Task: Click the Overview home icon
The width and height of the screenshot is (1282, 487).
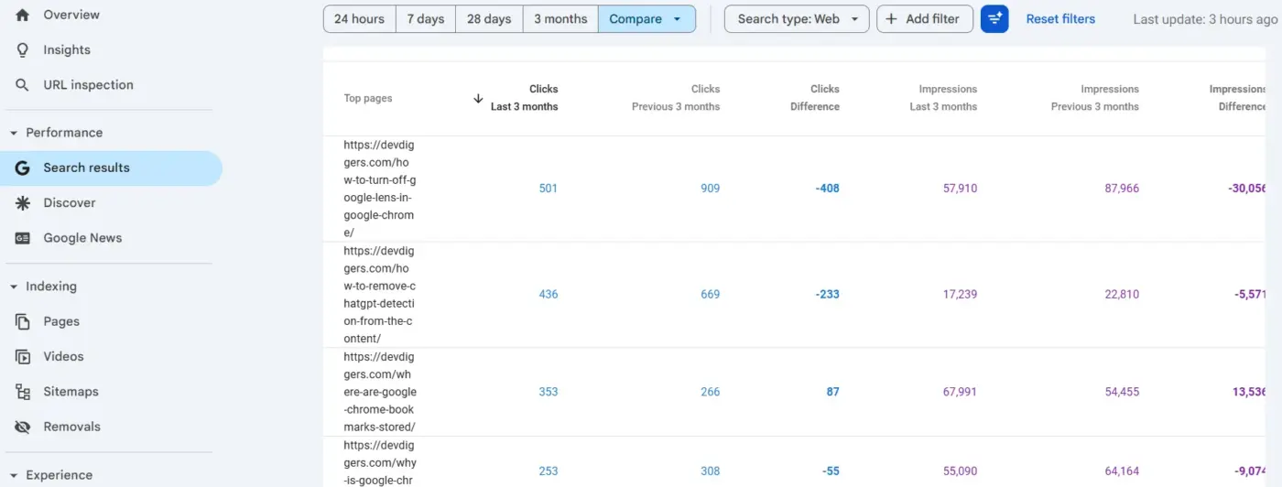Action: pos(23,15)
